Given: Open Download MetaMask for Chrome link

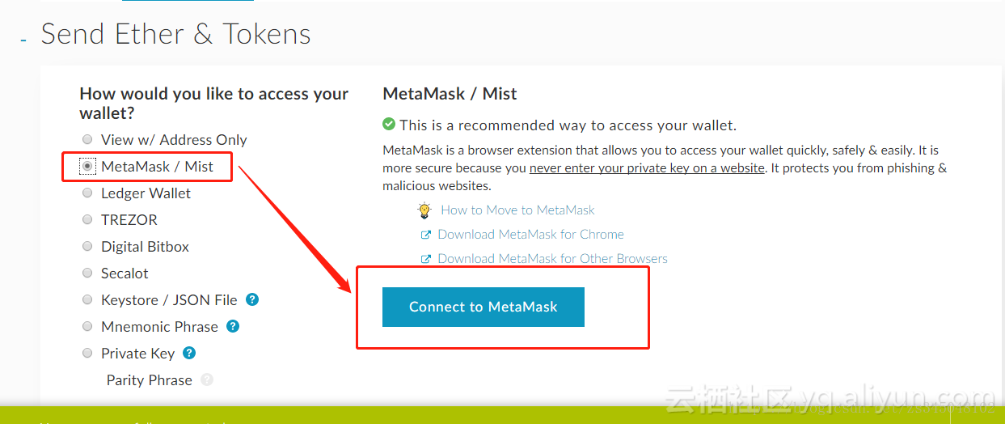Looking at the screenshot, I should click(530, 234).
